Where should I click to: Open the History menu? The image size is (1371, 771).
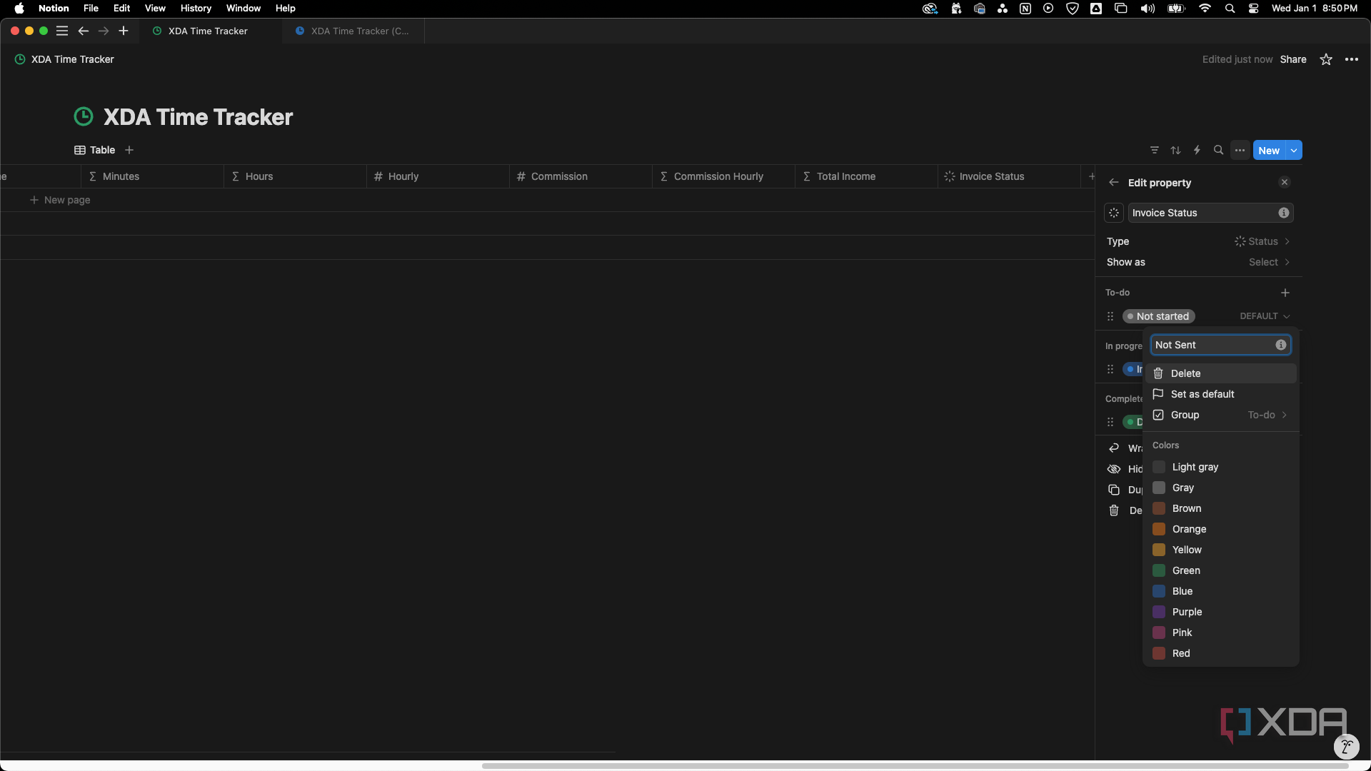(196, 9)
